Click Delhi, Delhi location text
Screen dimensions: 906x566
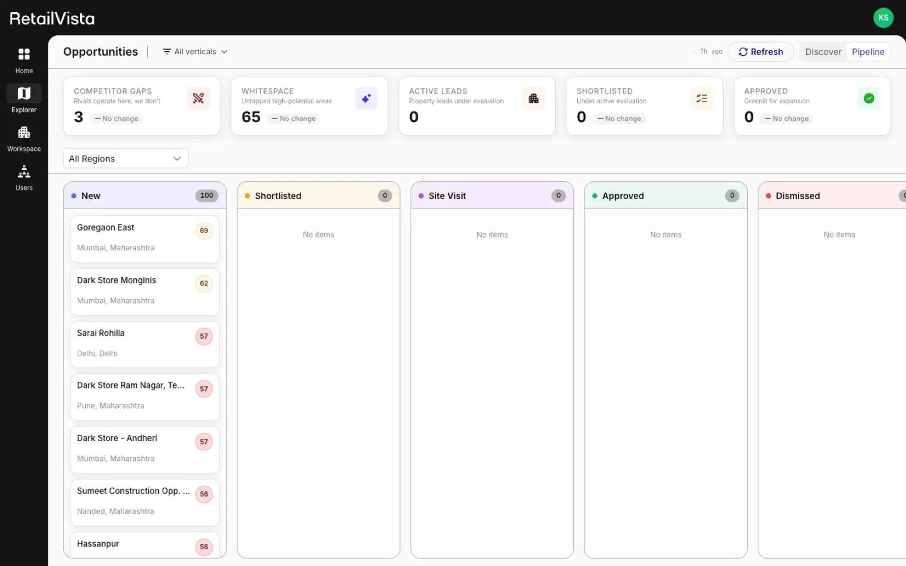coord(97,353)
